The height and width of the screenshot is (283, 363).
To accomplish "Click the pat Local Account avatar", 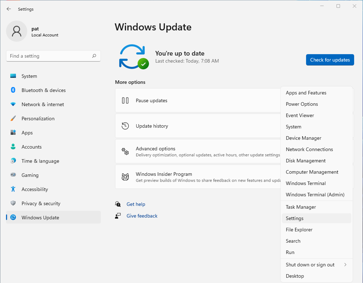I will [16, 31].
